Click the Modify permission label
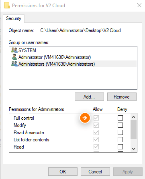The height and width of the screenshot is (179, 145). [20, 125]
